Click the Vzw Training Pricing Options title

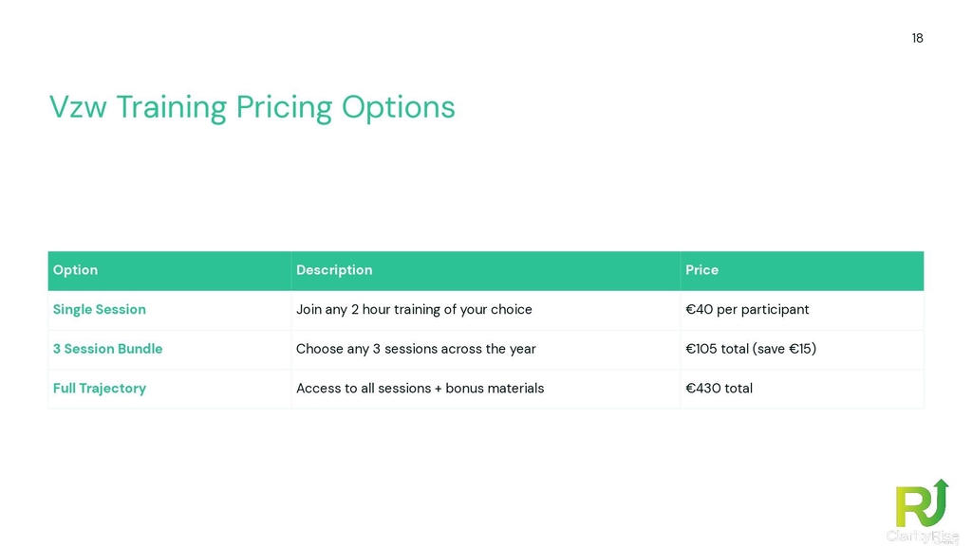(252, 107)
